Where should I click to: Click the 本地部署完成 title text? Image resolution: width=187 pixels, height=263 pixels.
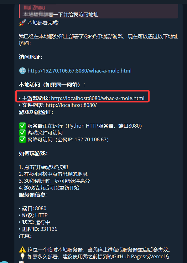(x=44, y=23)
